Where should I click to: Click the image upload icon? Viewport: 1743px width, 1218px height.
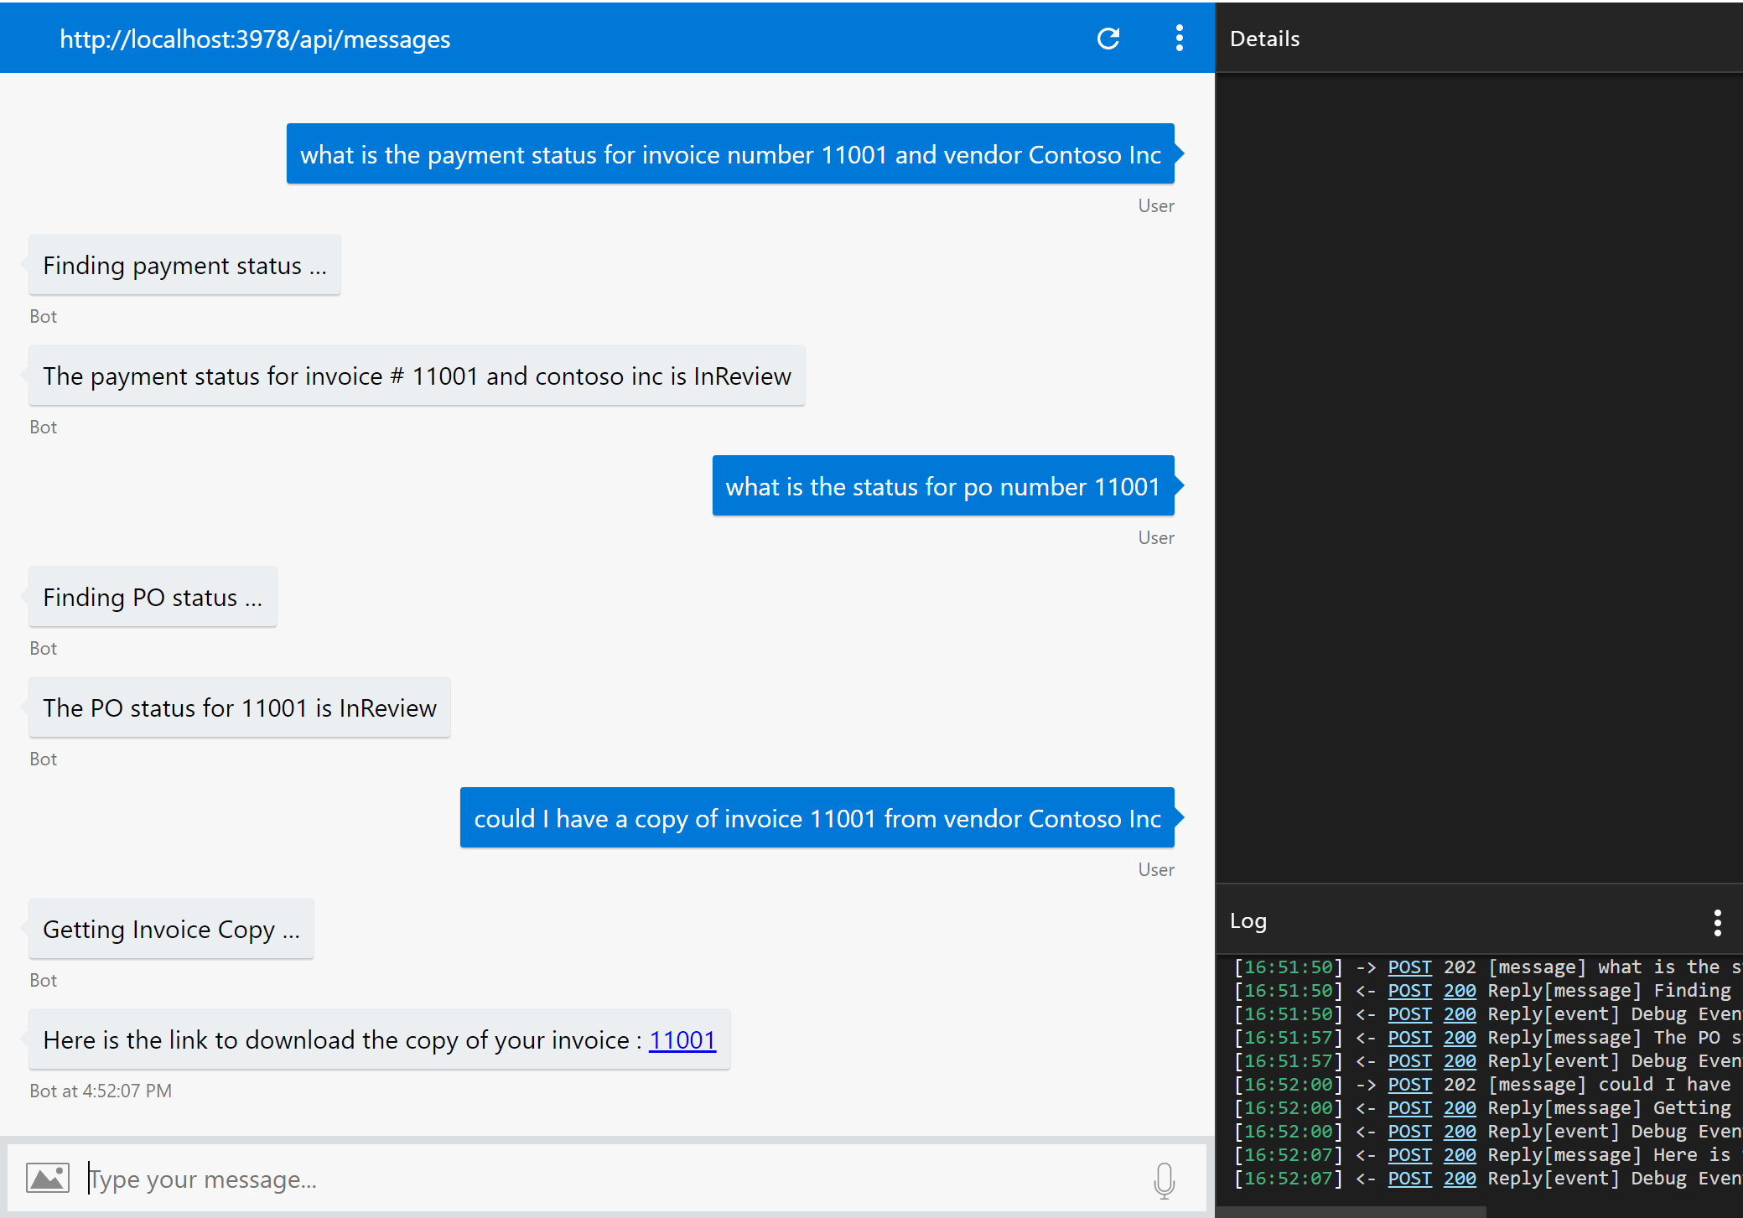47,1178
